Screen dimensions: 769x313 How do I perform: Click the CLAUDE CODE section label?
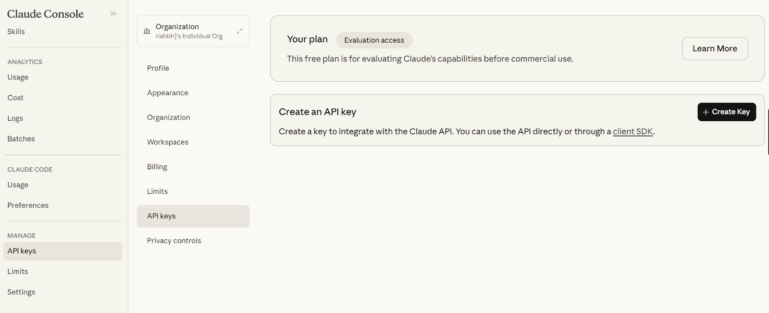point(30,170)
